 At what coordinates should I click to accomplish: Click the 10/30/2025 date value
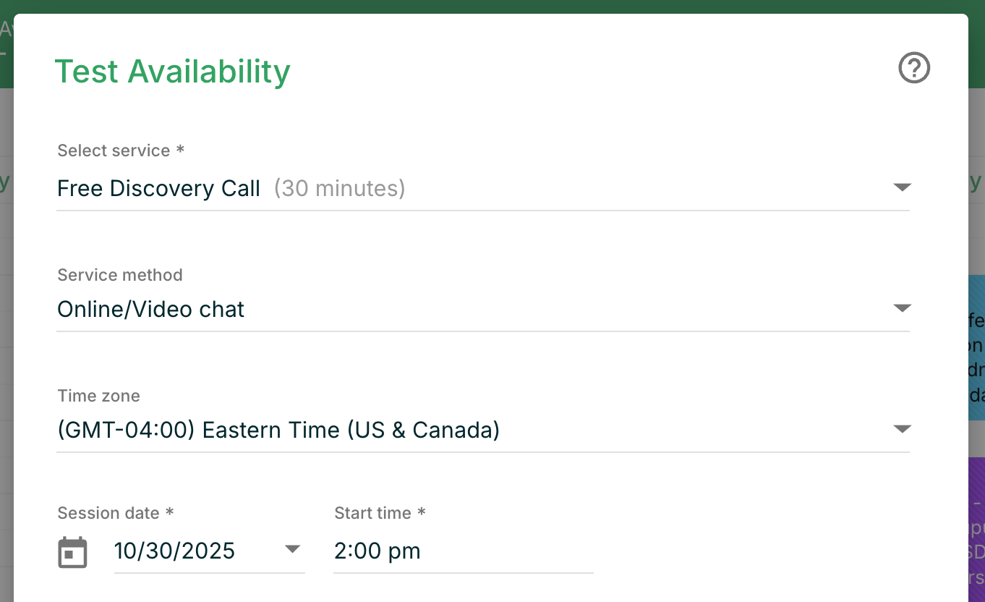[x=174, y=551]
